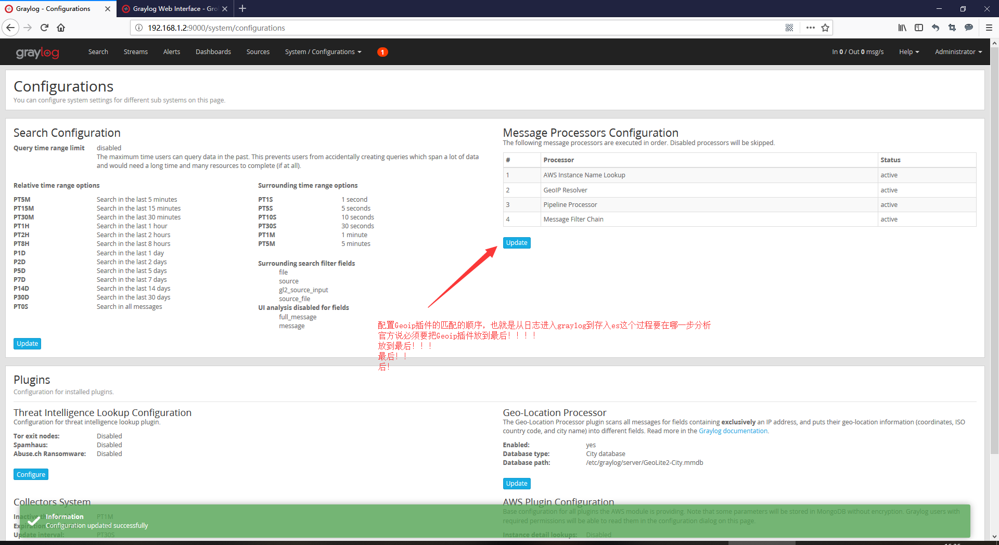Open the Alerts page
999x545 pixels.
(172, 52)
